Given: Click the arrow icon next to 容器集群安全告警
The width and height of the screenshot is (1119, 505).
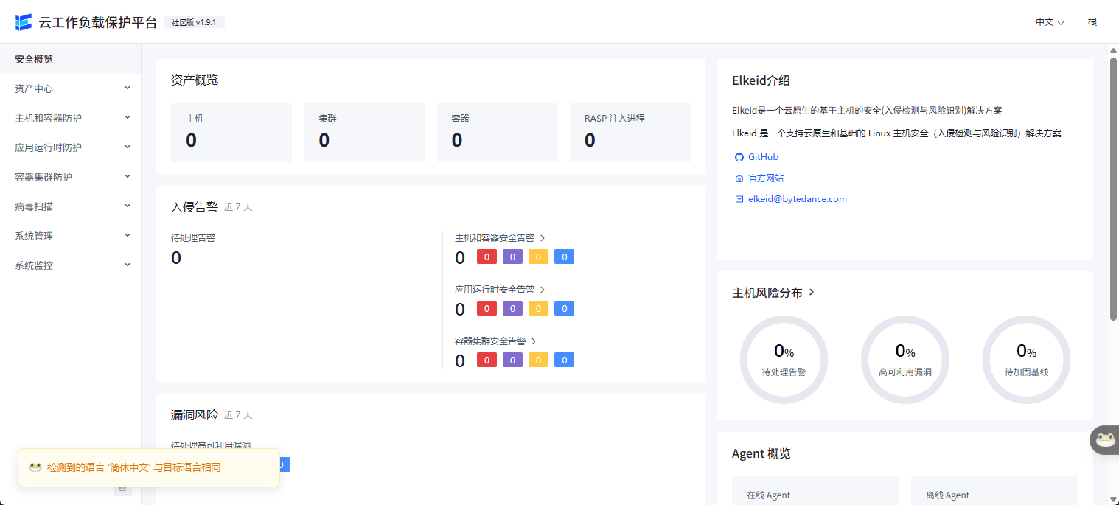Looking at the screenshot, I should click(x=534, y=341).
